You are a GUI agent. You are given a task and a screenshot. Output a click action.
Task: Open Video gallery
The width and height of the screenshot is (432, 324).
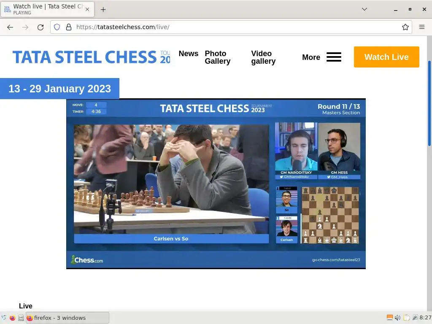pyautogui.click(x=263, y=57)
